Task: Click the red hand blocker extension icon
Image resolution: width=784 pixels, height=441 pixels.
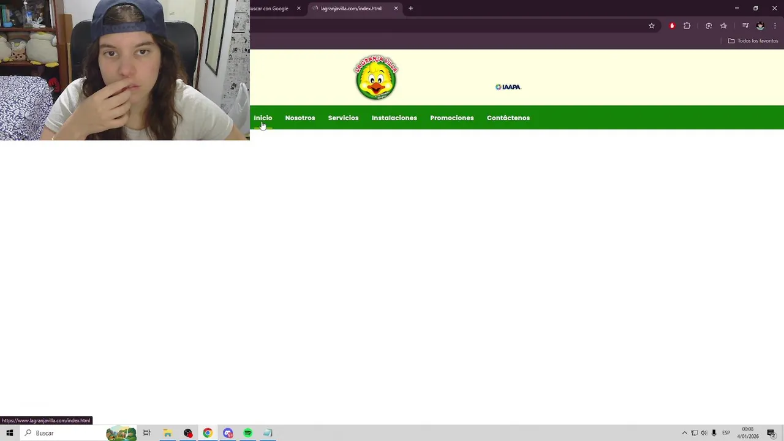Action: [x=672, y=26]
